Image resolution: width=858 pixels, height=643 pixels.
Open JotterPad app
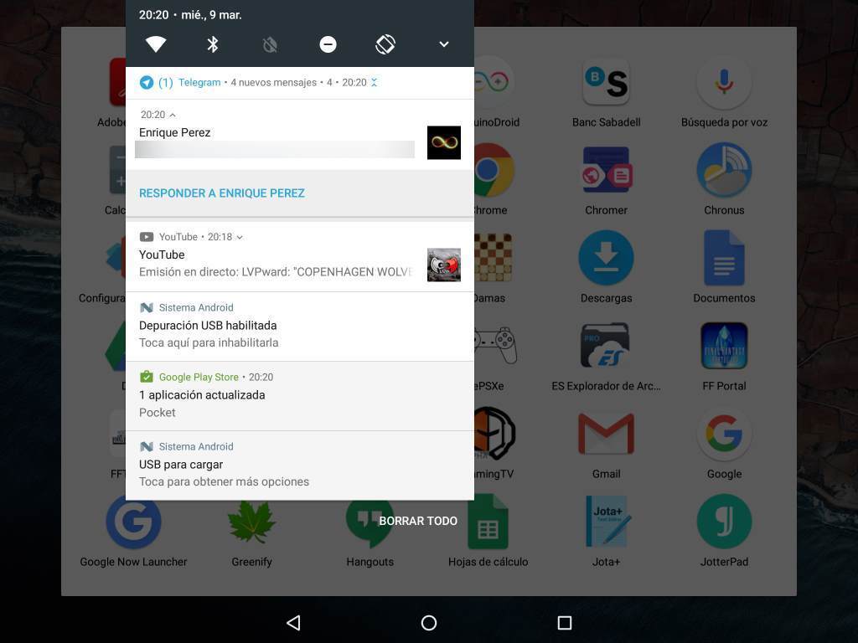click(x=724, y=532)
